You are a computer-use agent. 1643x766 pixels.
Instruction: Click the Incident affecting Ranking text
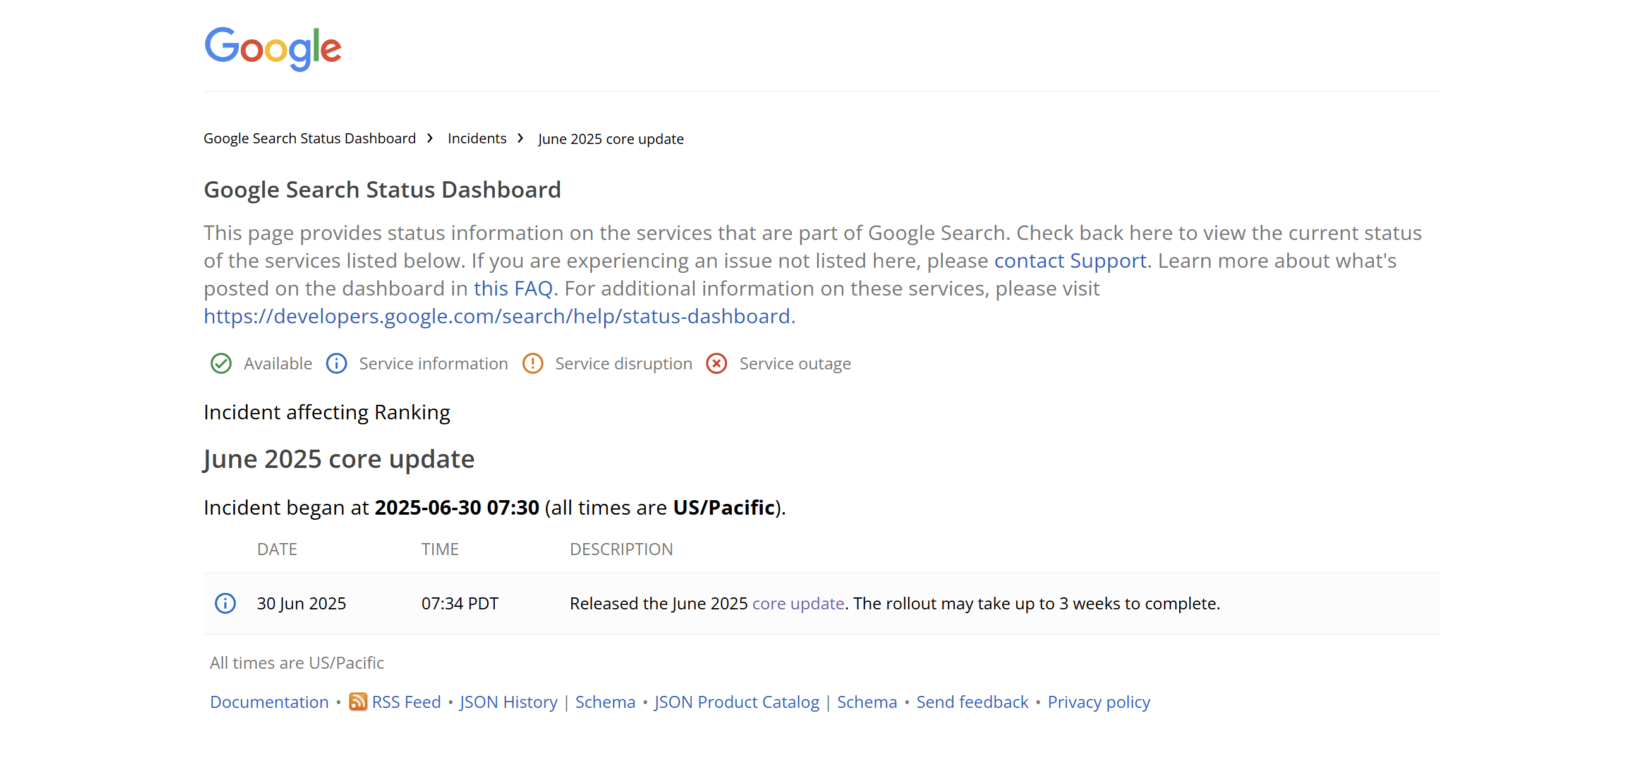coord(327,412)
